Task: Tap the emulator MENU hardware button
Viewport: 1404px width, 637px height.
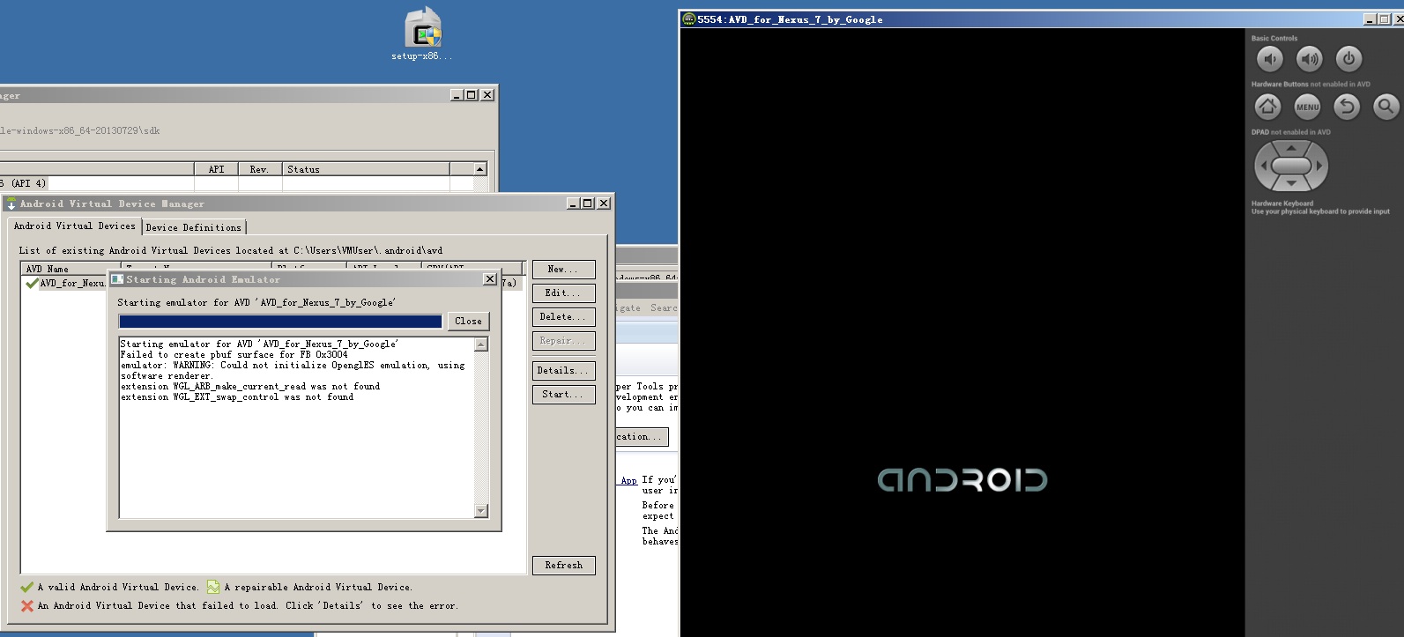Action: click(1307, 107)
